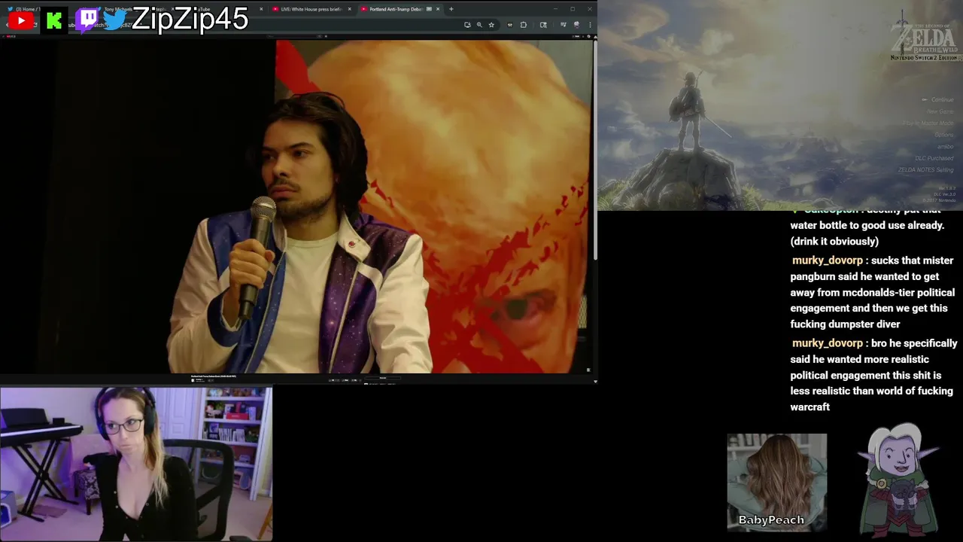Click the YouTube logo in the overlay
The height and width of the screenshot is (542, 963).
[21, 21]
